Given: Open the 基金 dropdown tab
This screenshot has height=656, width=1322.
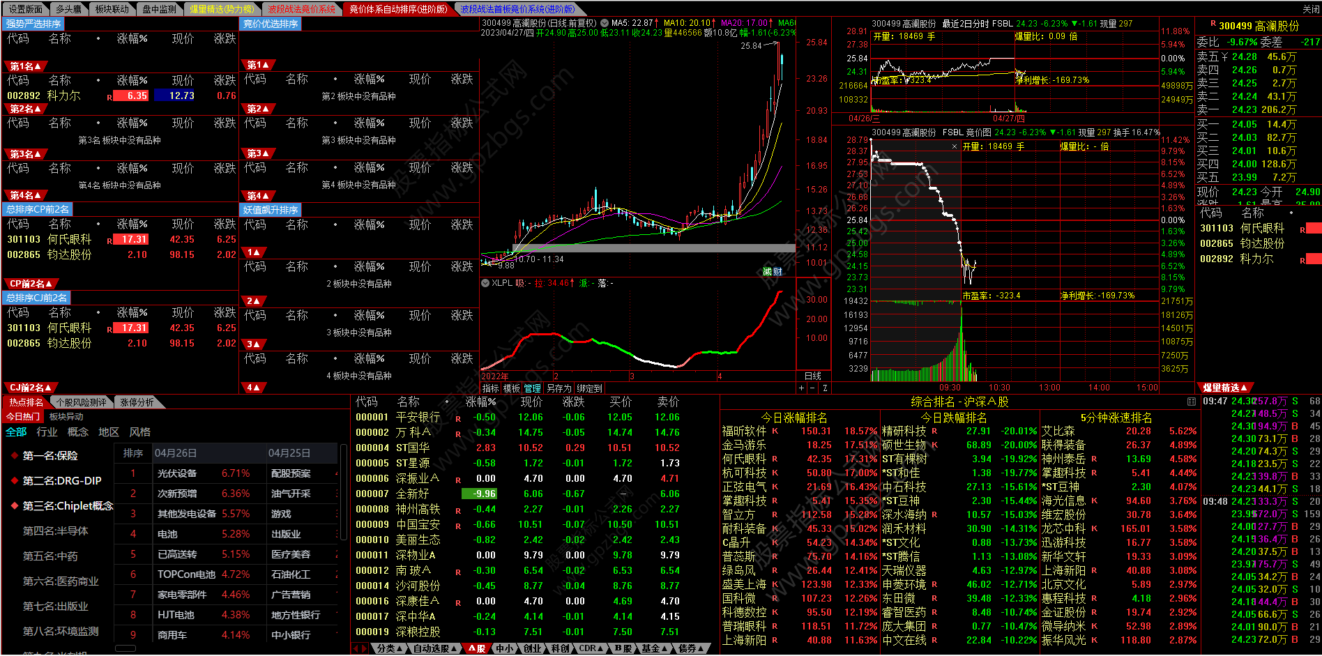Looking at the screenshot, I should click(654, 648).
